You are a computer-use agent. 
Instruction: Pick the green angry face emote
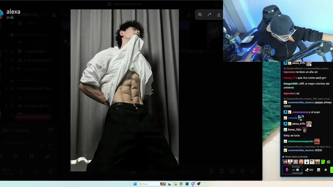[329, 162]
